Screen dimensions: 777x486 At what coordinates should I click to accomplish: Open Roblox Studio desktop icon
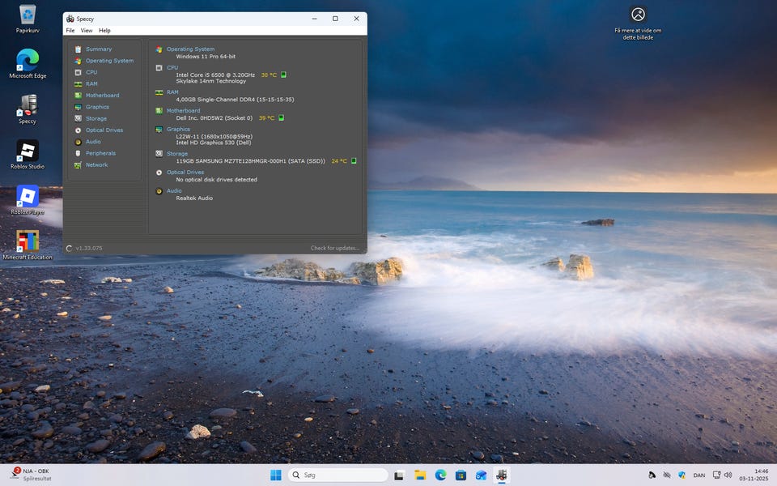tap(28, 151)
